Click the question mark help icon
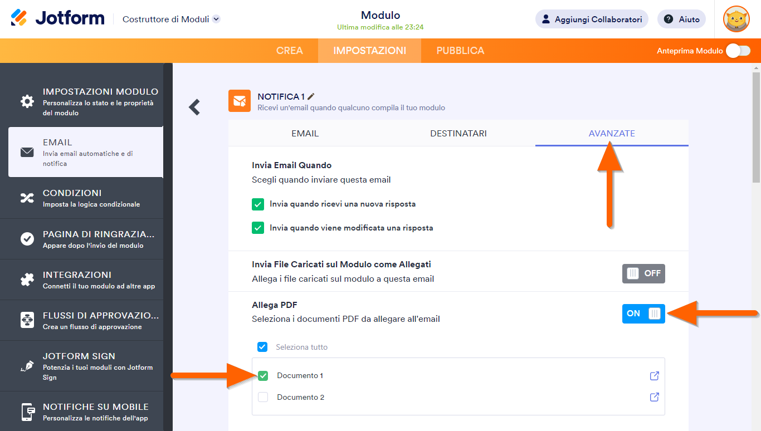 point(669,19)
